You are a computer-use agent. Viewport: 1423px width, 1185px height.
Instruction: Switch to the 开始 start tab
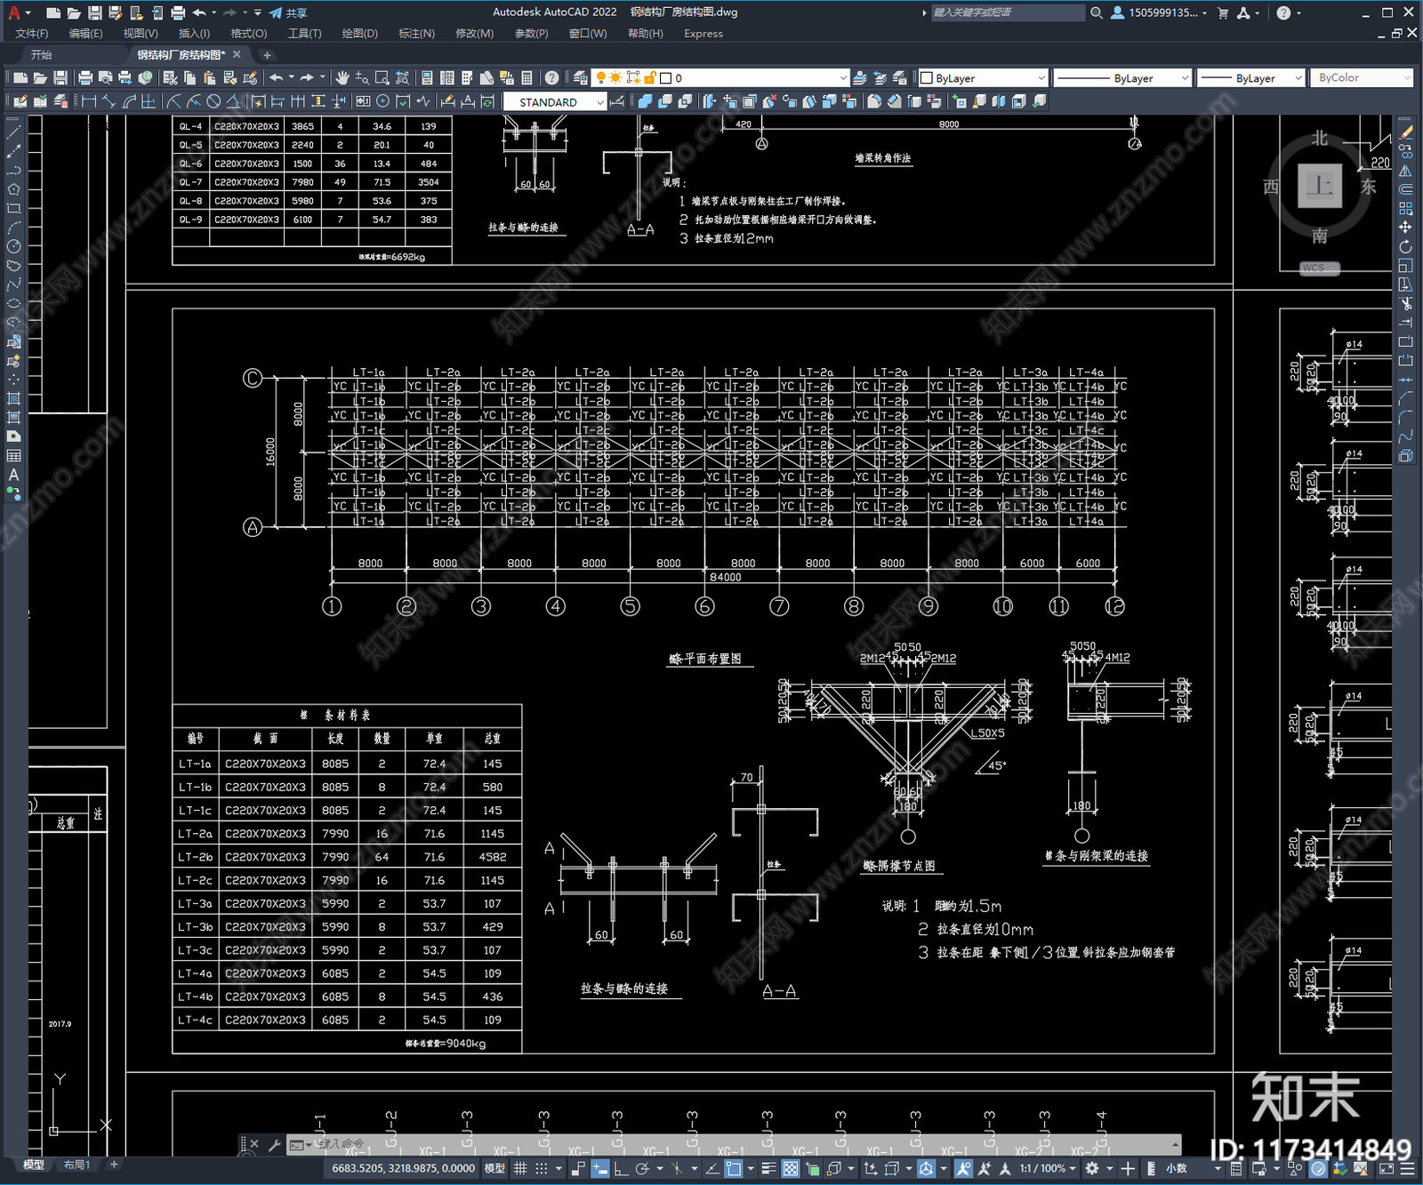[x=42, y=55]
